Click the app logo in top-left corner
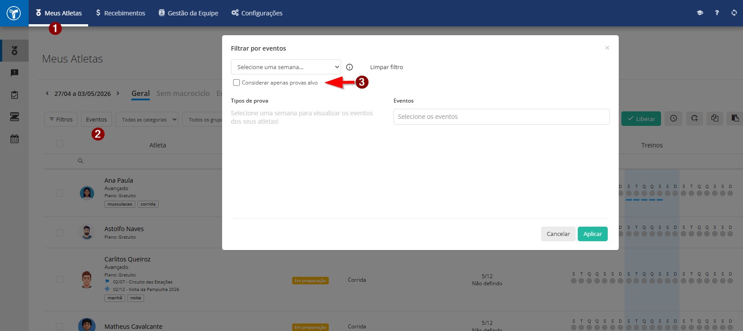 (x=14, y=13)
